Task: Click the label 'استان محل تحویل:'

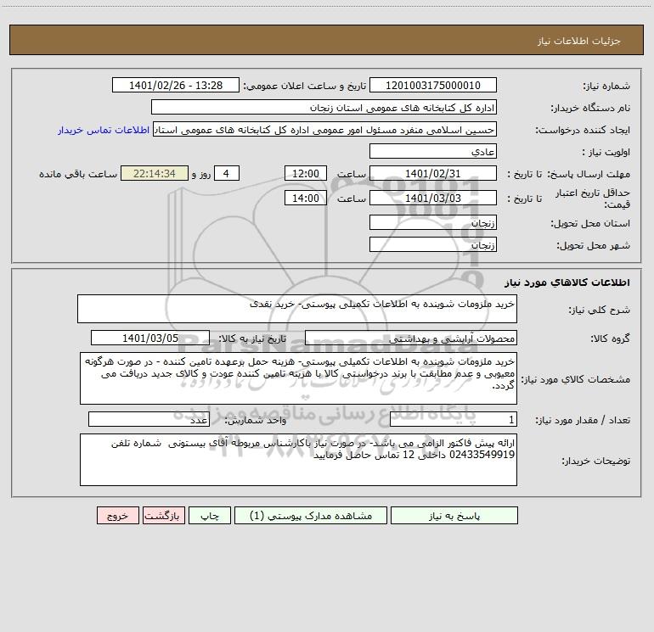Action: pyautogui.click(x=590, y=224)
